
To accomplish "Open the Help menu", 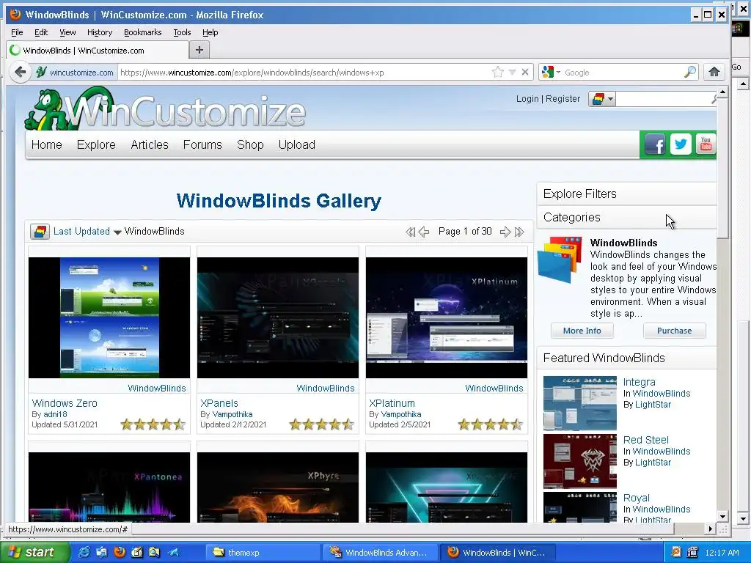I will click(x=210, y=32).
